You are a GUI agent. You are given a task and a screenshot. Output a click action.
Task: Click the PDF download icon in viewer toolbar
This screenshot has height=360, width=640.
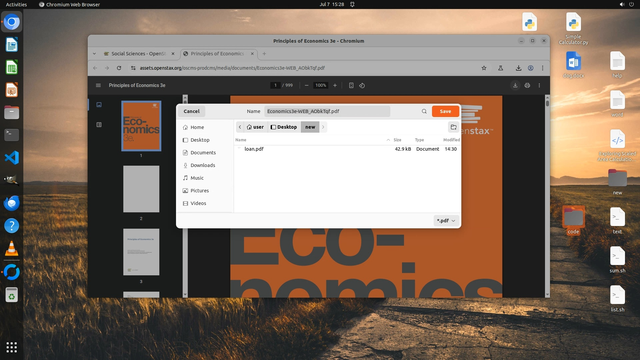515,85
